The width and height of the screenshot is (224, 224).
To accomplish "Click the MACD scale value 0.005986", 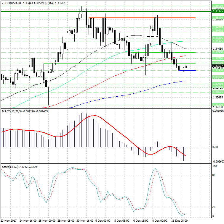I will 218,111.
